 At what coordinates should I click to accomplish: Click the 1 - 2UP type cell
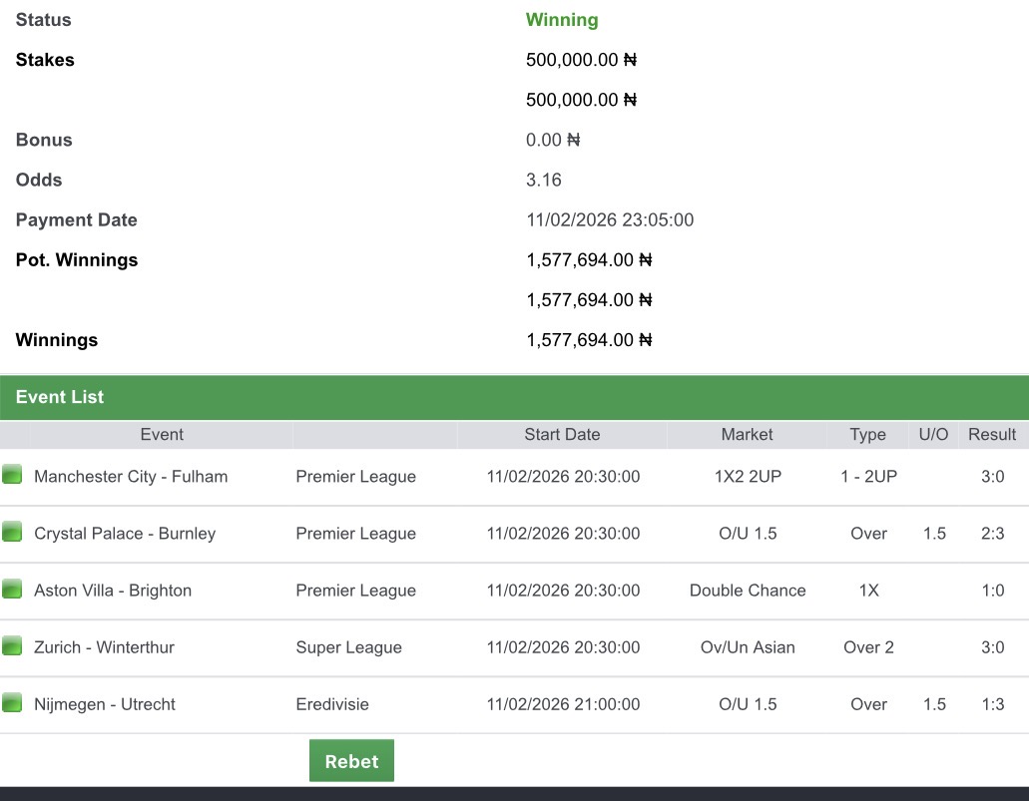point(868,476)
